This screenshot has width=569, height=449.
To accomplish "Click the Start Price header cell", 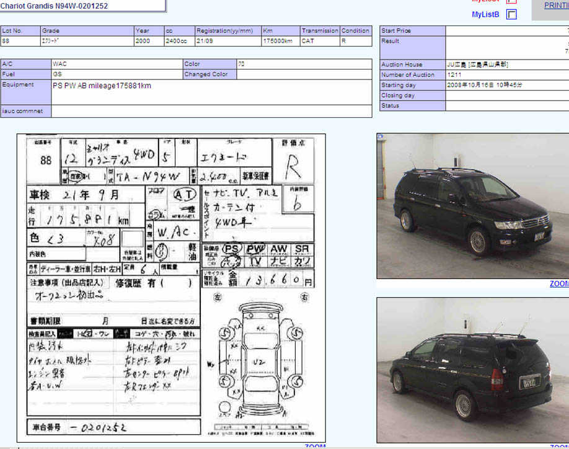I will pyautogui.click(x=413, y=31).
